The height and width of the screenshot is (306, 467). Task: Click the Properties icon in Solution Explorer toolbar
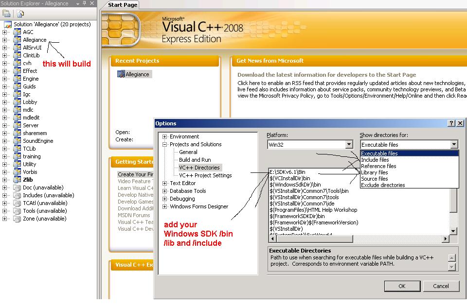(x=7, y=14)
